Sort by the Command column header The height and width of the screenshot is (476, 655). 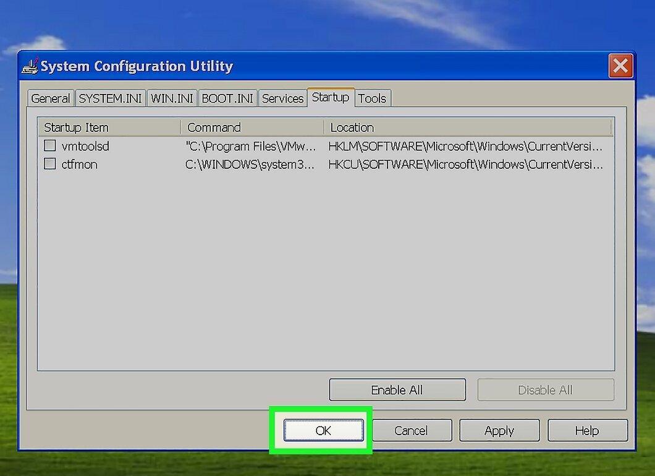pyautogui.click(x=252, y=127)
